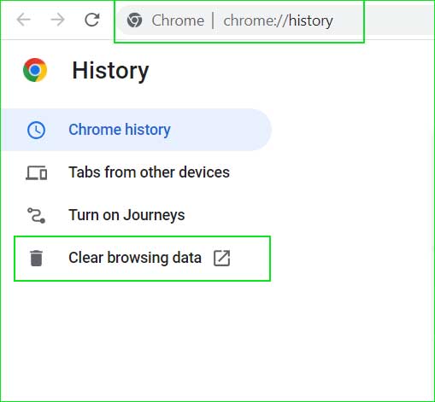Click the chrome://history URL text
435x402 pixels.
click(x=278, y=20)
